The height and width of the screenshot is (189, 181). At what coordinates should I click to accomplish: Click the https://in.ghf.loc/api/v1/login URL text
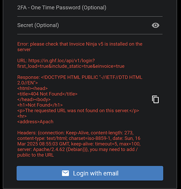[x=62, y=61]
